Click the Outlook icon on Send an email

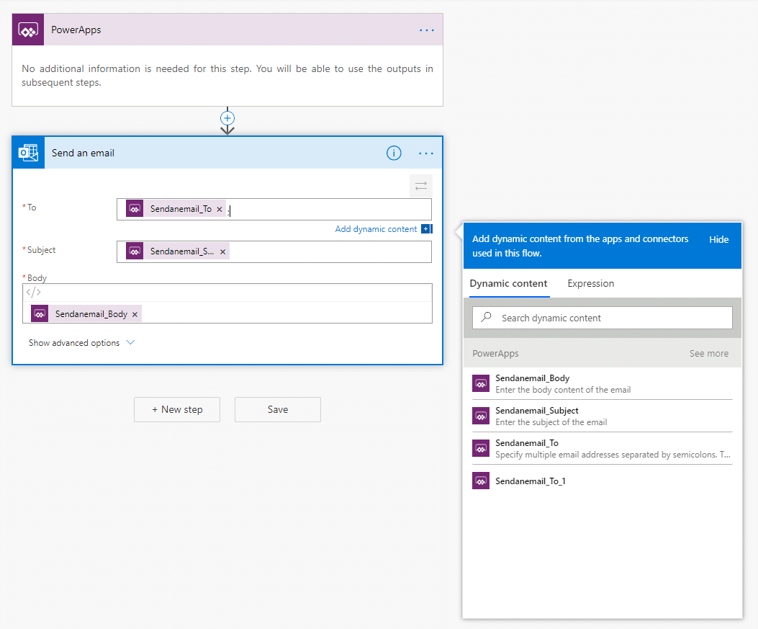click(29, 153)
